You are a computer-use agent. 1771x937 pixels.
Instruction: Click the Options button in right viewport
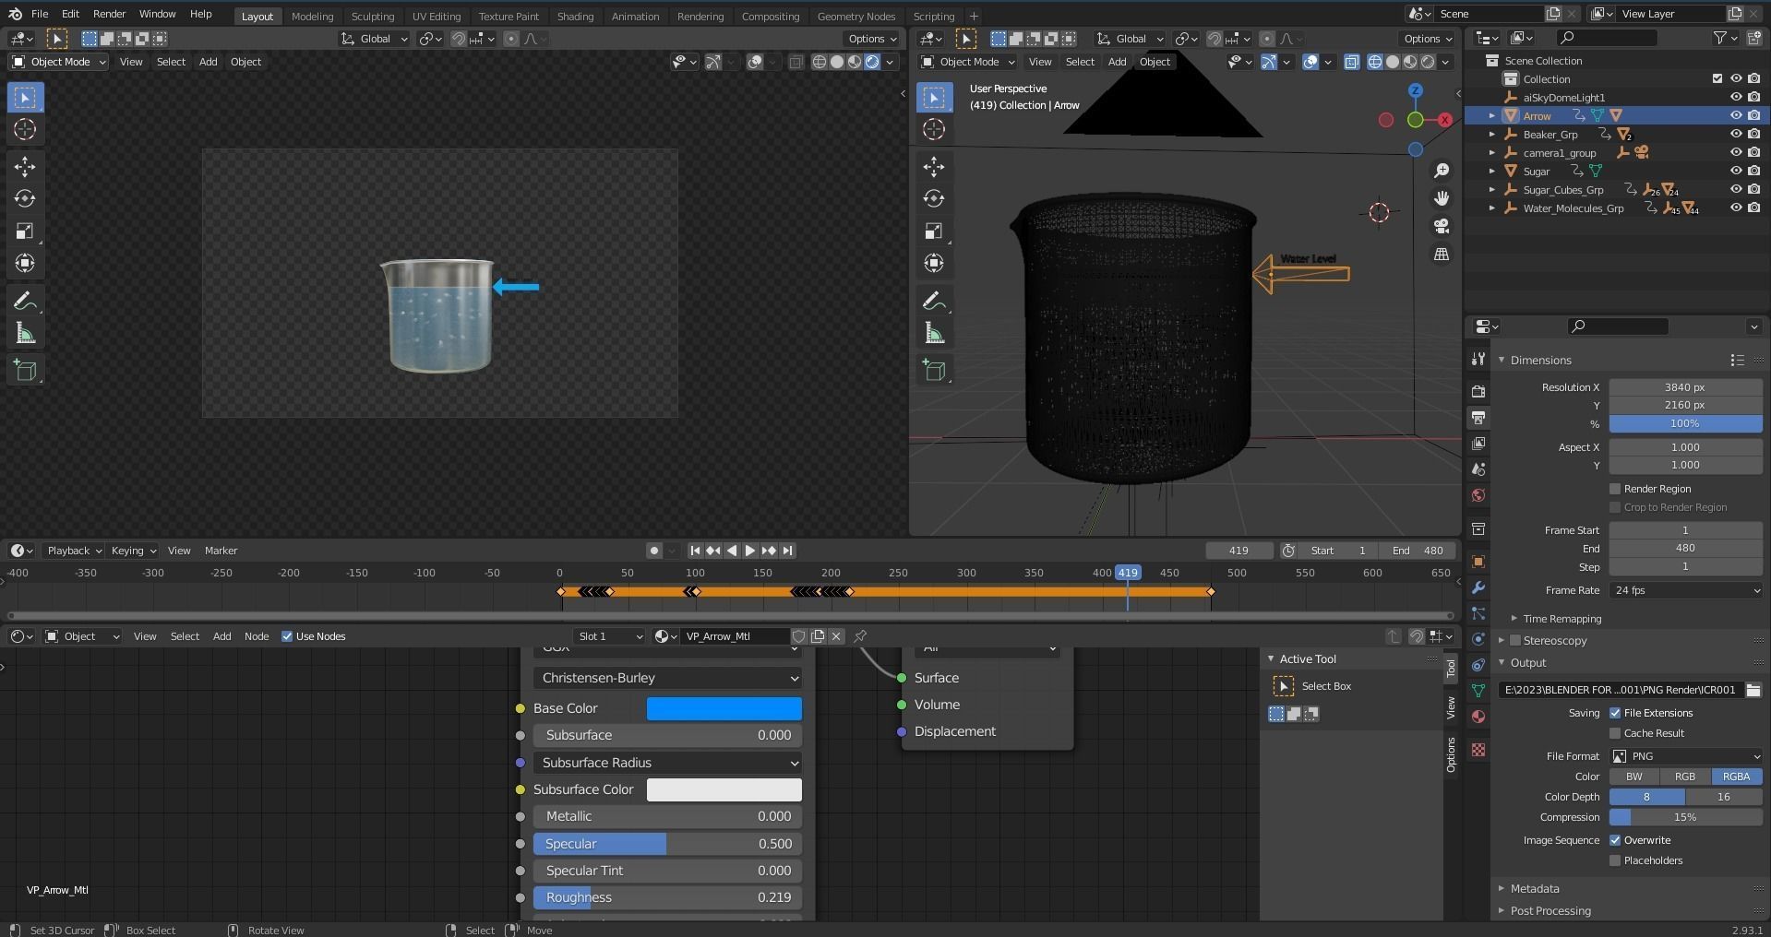tap(1428, 39)
